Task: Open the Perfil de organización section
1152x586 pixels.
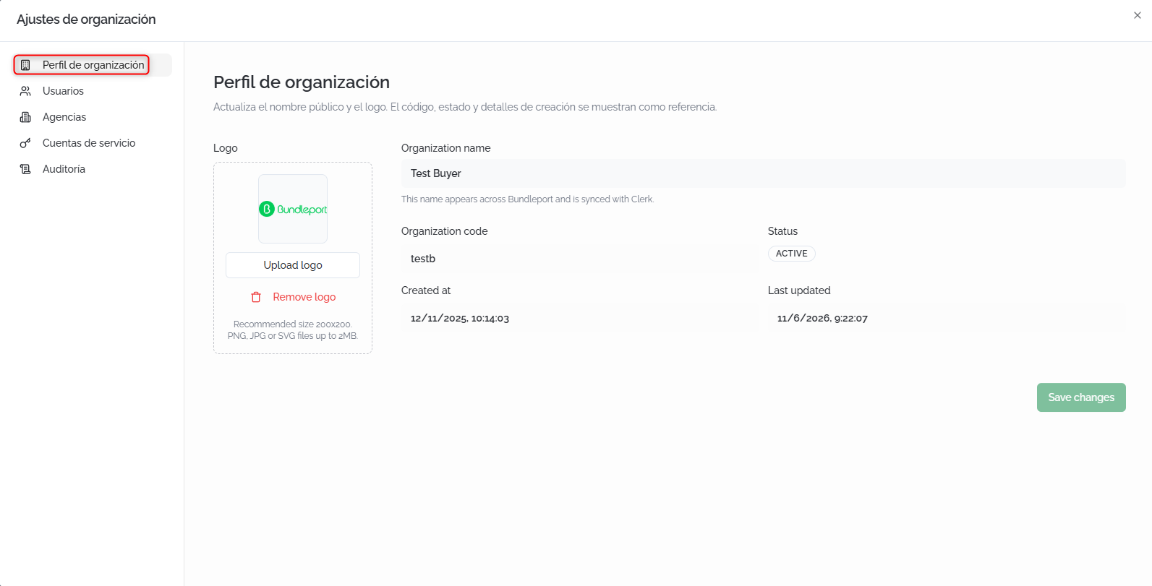Action: pos(93,65)
